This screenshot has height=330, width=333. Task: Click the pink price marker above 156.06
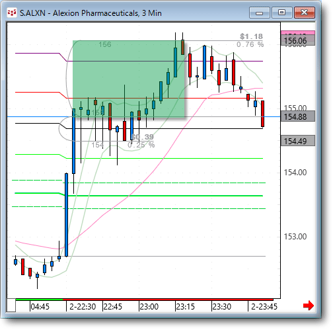(x=298, y=33)
